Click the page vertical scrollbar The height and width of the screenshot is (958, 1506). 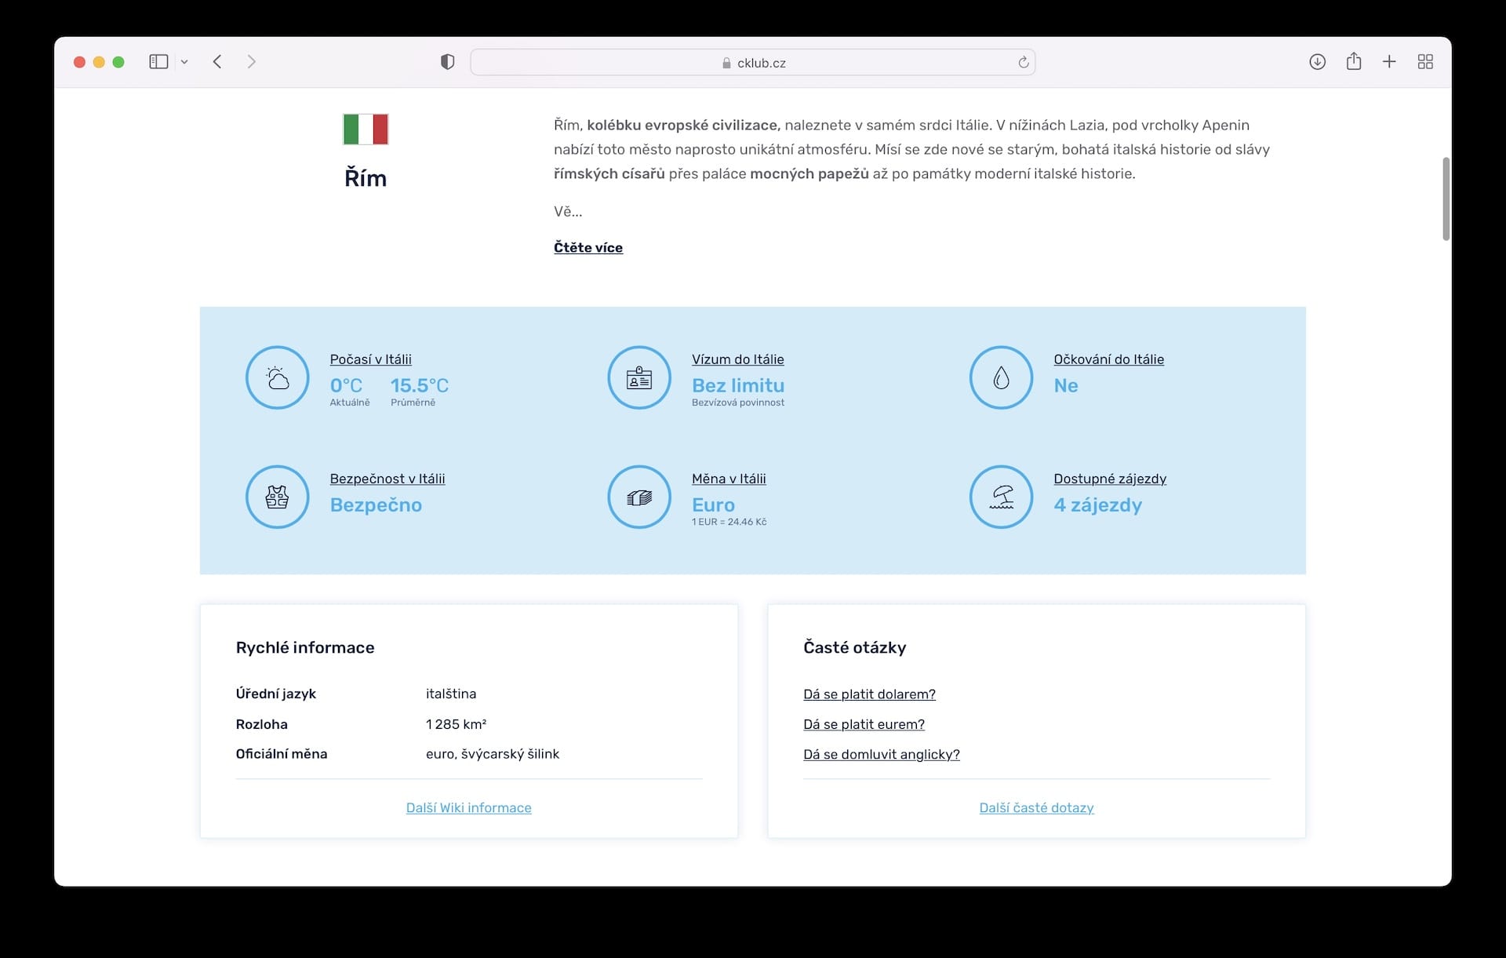[x=1446, y=199]
